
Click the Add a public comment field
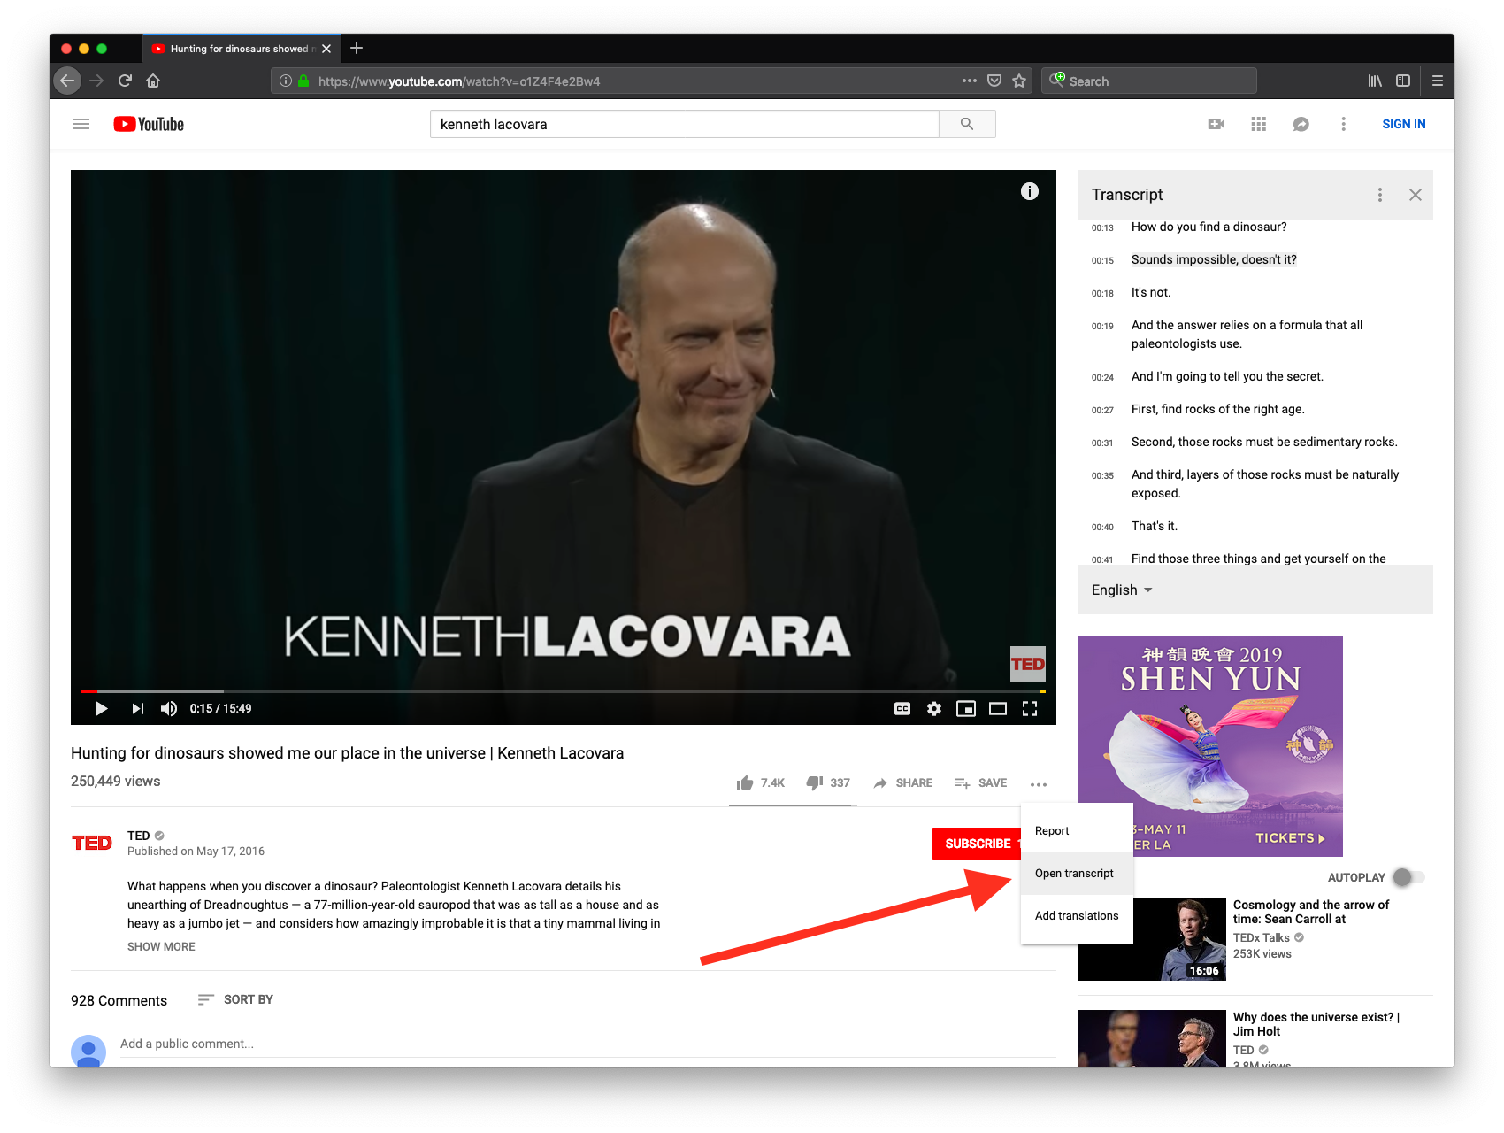pos(587,1044)
